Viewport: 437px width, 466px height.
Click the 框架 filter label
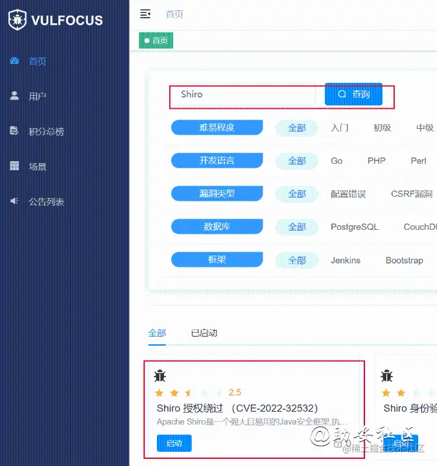[217, 260]
